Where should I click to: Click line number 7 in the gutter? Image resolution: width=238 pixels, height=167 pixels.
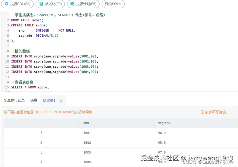(8, 46)
